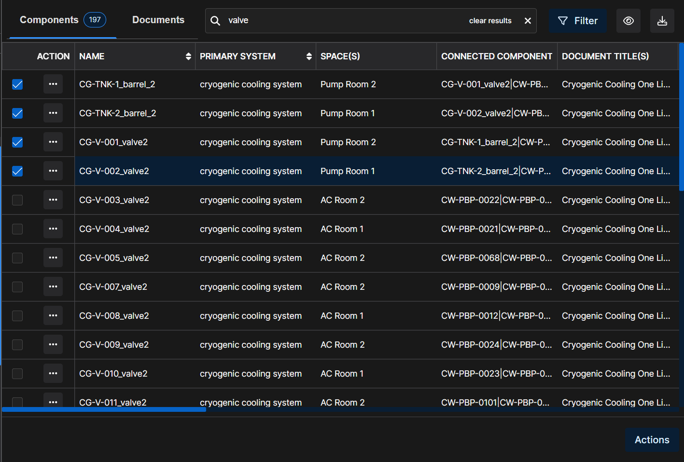Deselect the CG-V-002_valve2 row checkbox

click(17, 171)
